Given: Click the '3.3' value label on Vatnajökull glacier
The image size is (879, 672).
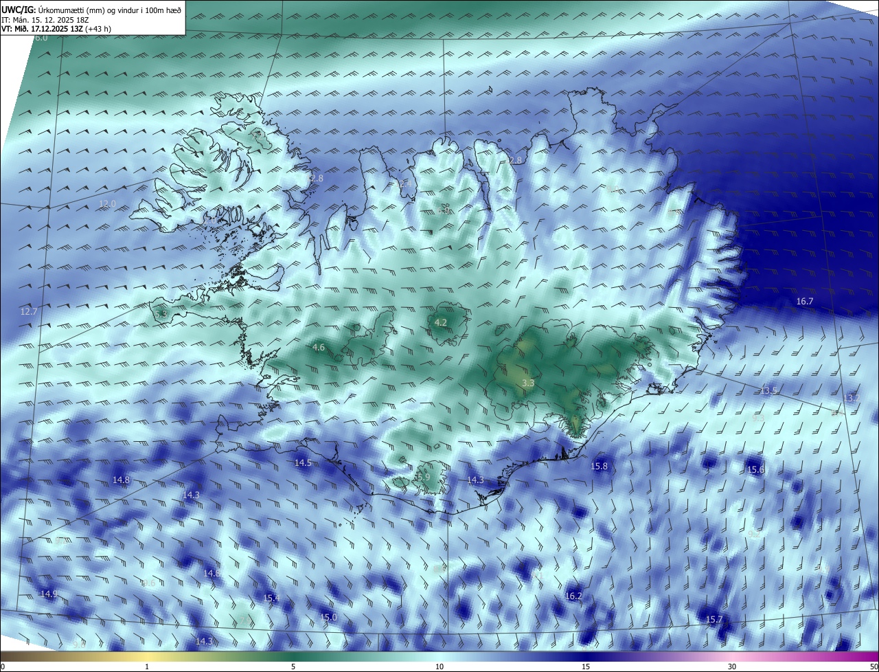Looking at the screenshot, I should (x=528, y=383).
